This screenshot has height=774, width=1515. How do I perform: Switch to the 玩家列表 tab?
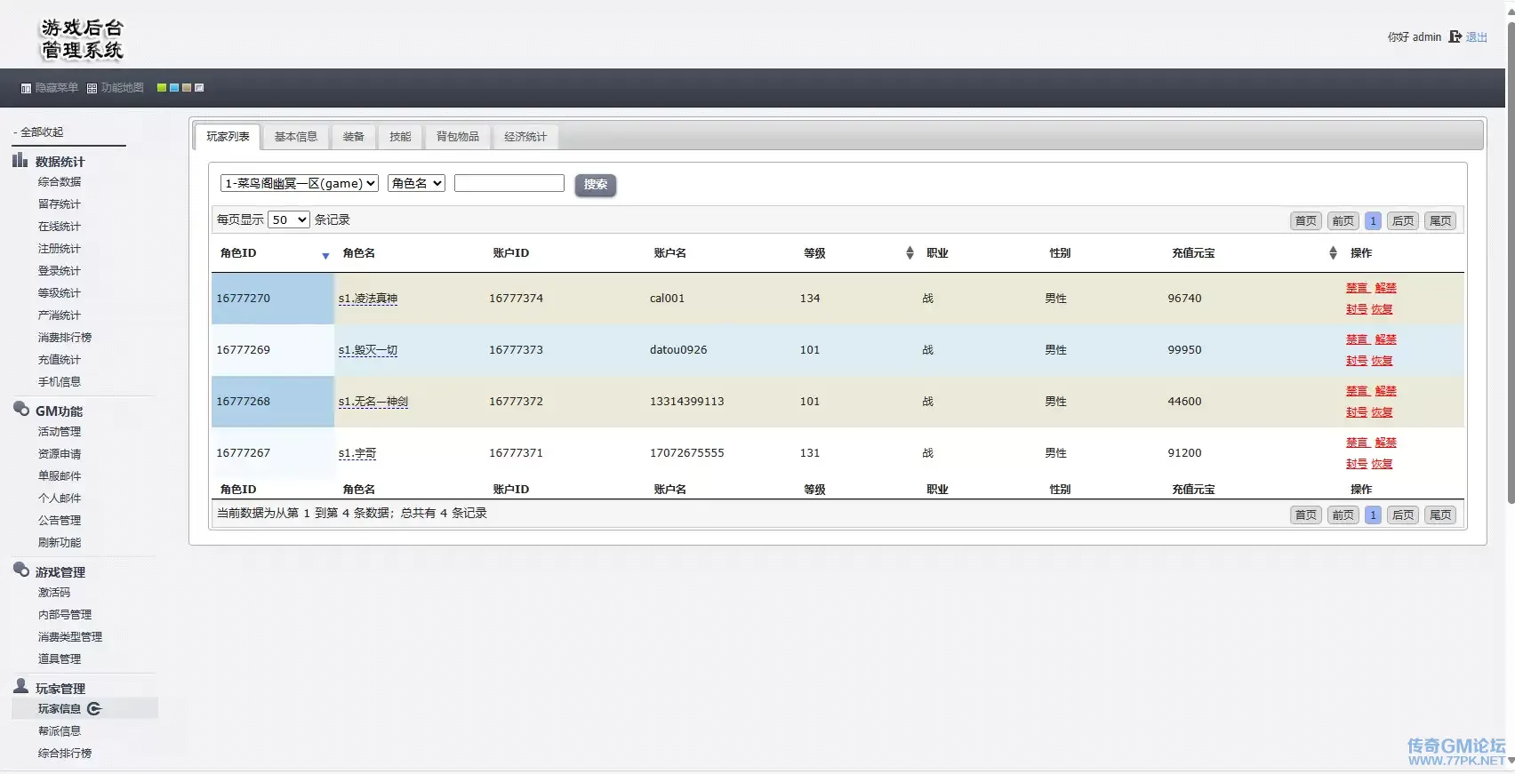point(228,137)
